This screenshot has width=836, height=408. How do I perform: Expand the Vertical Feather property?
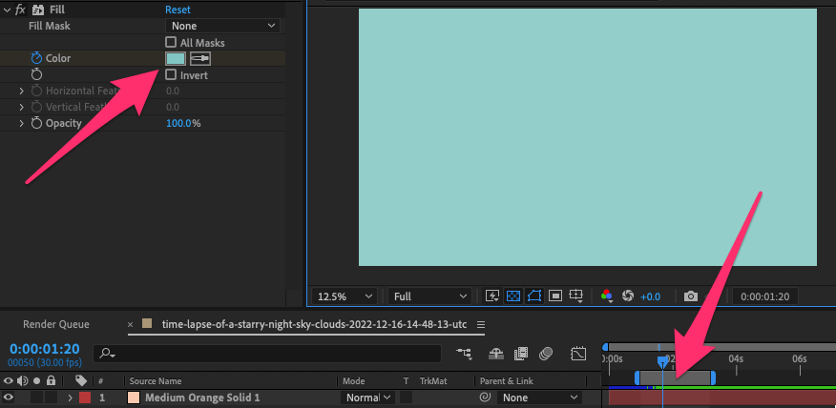click(x=21, y=107)
